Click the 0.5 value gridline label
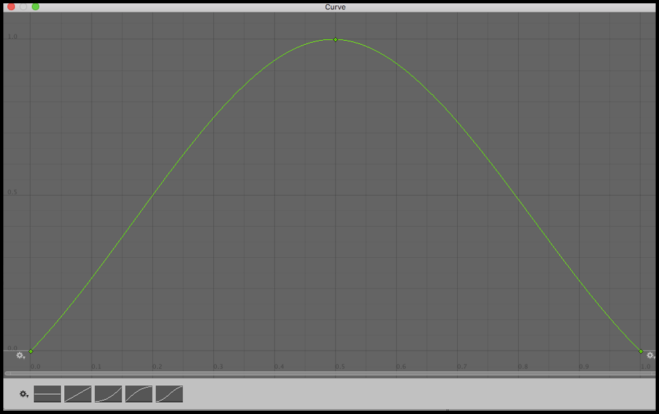 coord(11,192)
